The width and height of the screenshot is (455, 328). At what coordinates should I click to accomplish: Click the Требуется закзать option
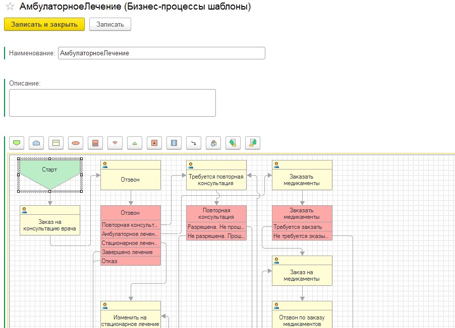[x=302, y=227]
